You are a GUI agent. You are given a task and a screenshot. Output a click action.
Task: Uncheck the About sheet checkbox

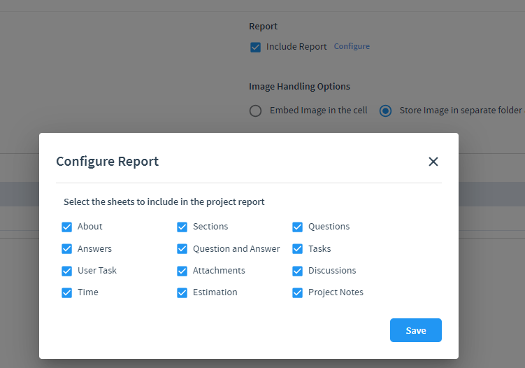(67, 227)
